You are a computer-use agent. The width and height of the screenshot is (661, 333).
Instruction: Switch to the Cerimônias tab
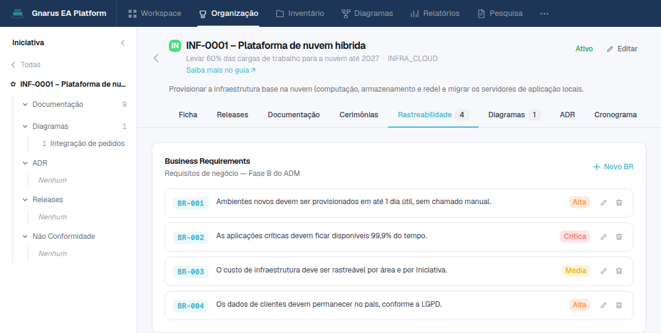359,115
